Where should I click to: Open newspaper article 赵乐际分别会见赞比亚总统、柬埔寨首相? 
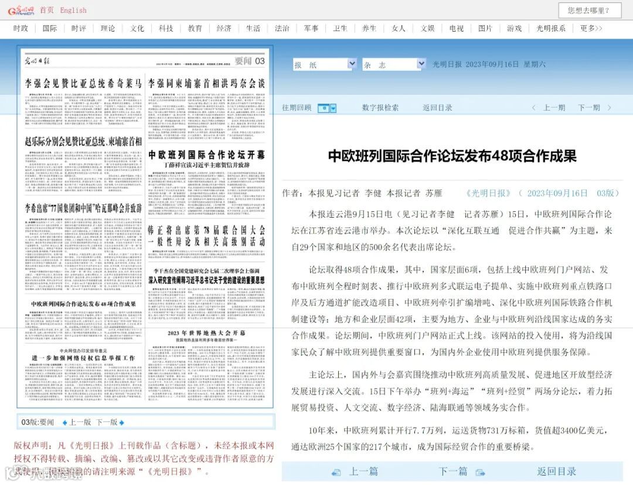pos(83,142)
